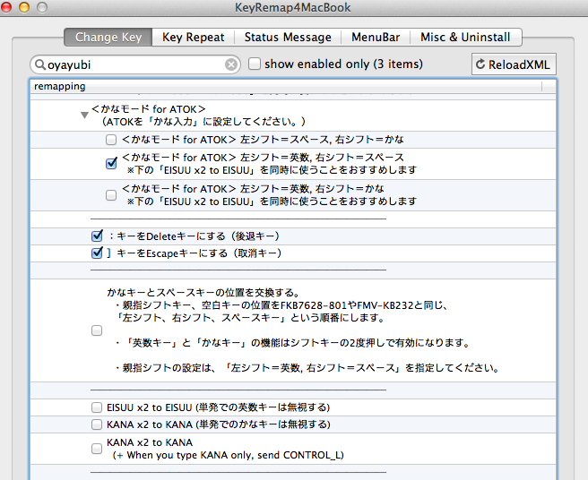Click the KeyRemap4MacBook window title
This screenshot has width=588, height=480.
click(293, 7)
